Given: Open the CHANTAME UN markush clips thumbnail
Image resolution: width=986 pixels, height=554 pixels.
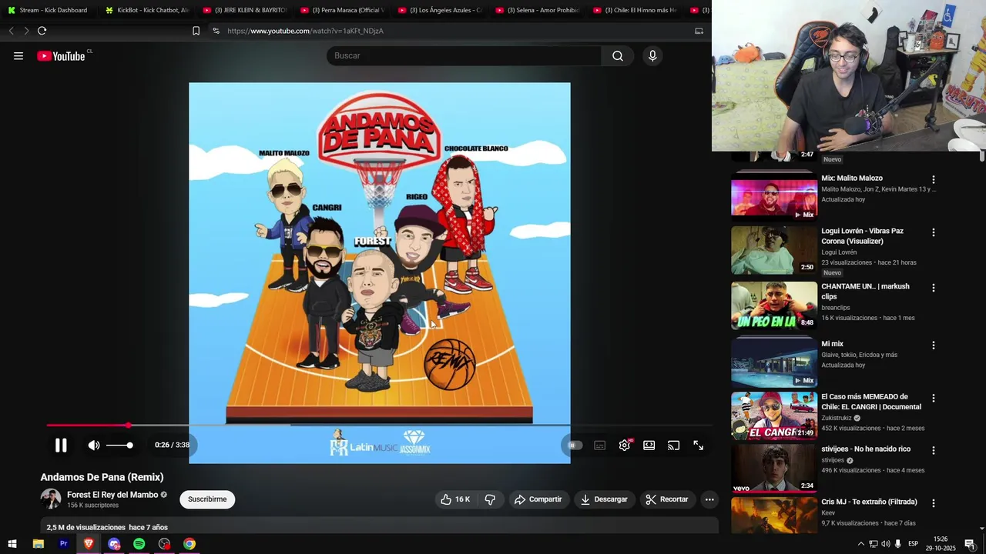Looking at the screenshot, I should [x=774, y=305].
